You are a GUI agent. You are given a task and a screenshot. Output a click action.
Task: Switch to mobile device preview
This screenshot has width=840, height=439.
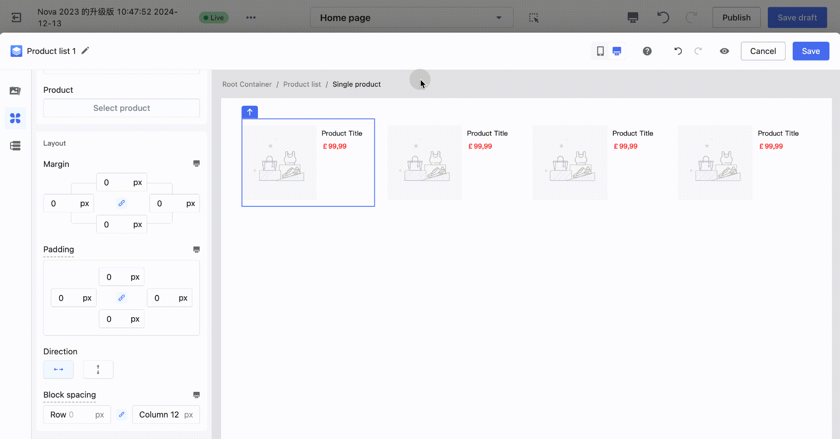point(600,51)
